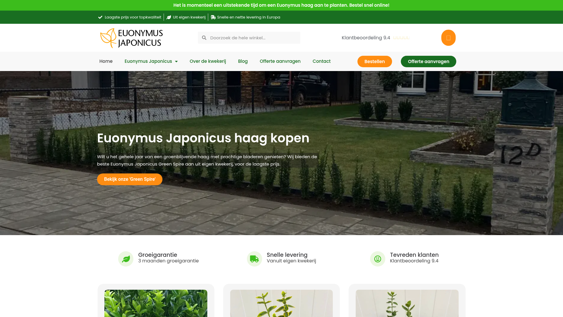Click the green Offerte aanvragen button

pyautogui.click(x=428, y=61)
